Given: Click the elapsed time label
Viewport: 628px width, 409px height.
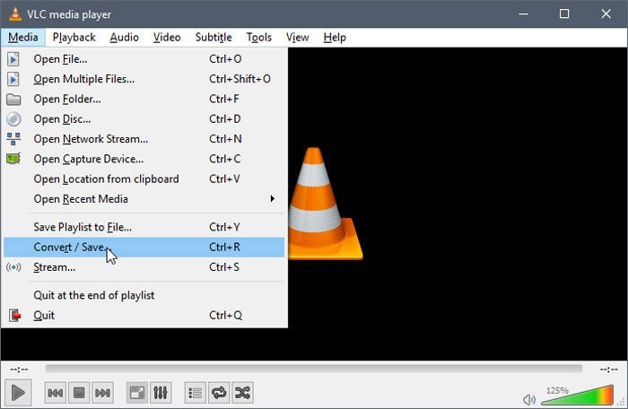Looking at the screenshot, I should [19, 369].
